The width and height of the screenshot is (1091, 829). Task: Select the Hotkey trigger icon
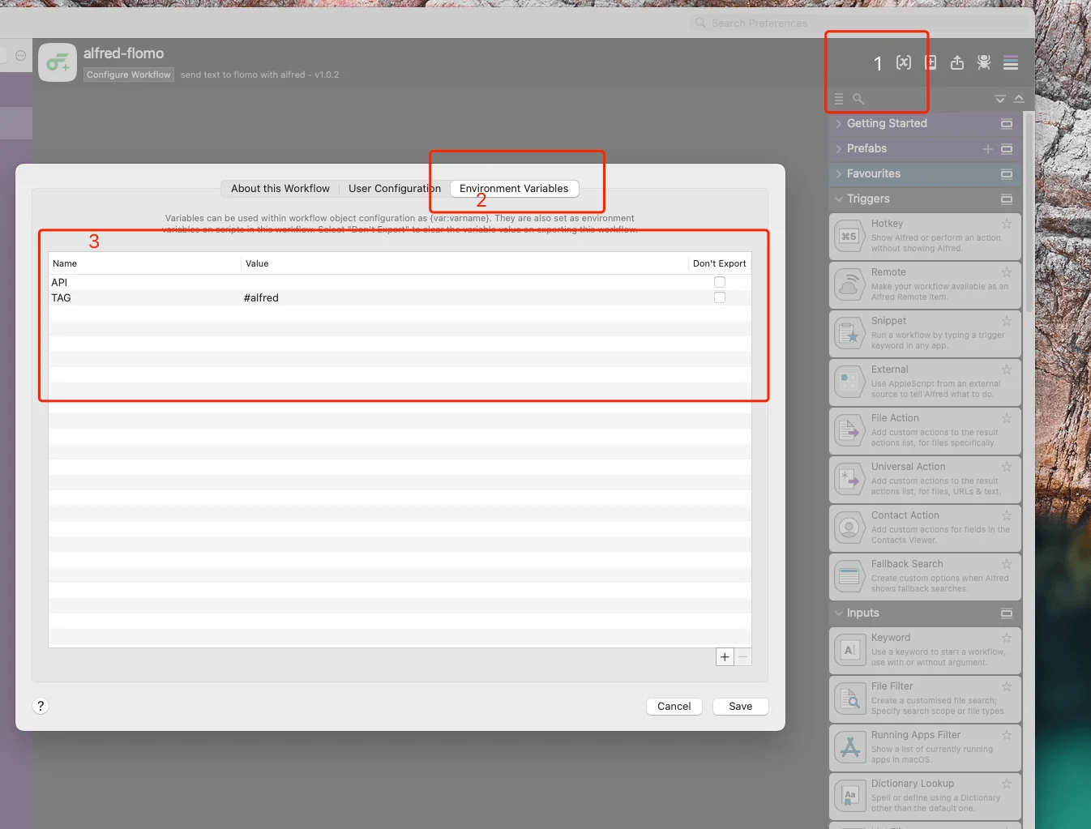tap(849, 236)
